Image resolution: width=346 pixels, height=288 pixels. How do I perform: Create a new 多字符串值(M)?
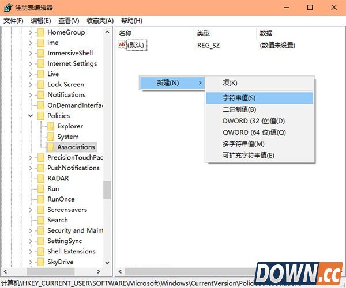click(259, 144)
